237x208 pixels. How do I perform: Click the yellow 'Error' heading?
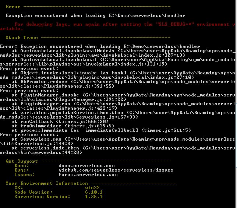[x=13, y=7]
